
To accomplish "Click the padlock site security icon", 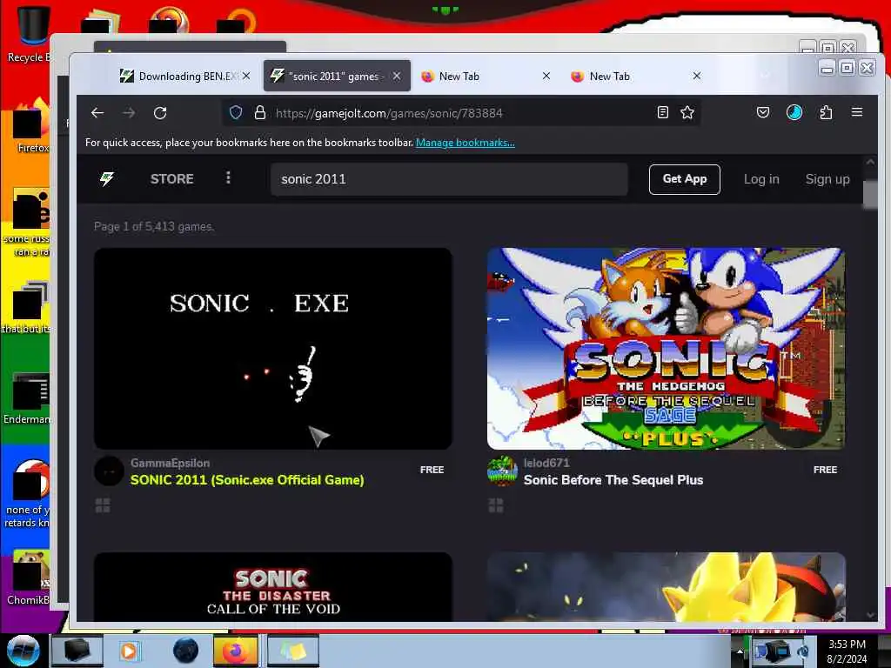I will coord(259,112).
